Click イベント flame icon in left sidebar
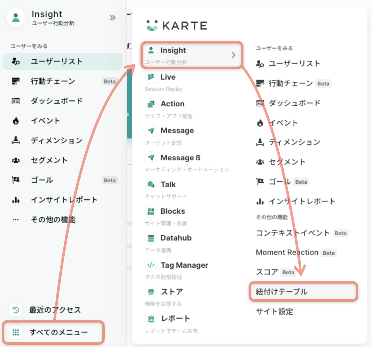 click(16, 121)
